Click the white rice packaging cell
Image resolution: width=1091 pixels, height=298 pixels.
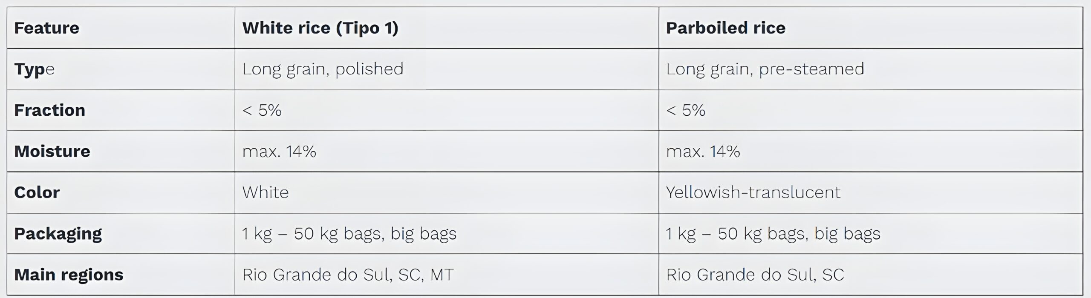click(349, 233)
